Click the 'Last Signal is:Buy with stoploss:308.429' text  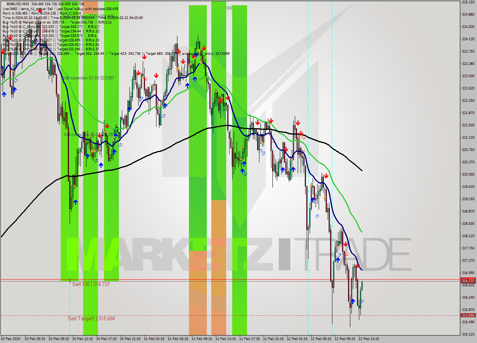point(86,9)
